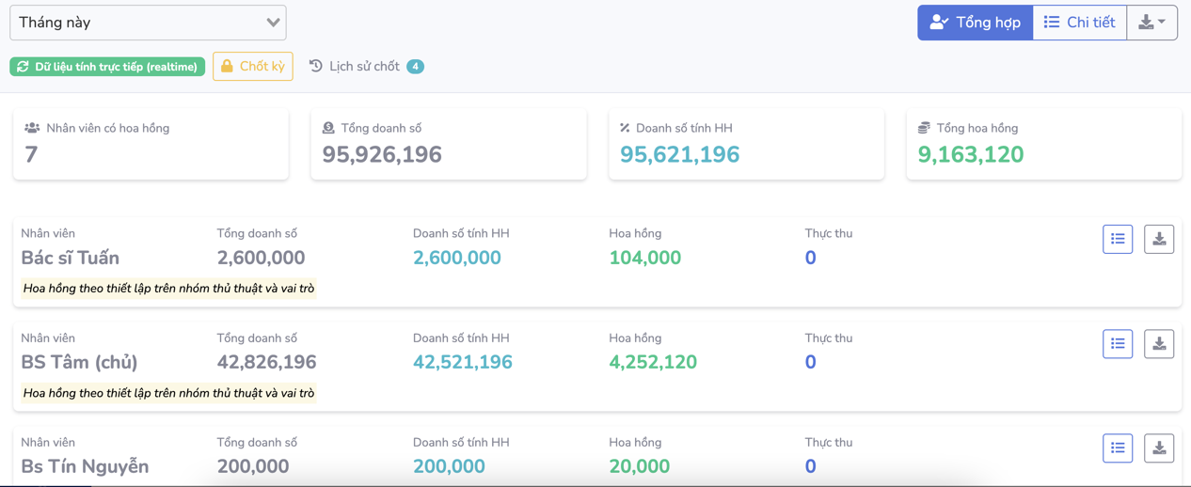The height and width of the screenshot is (487, 1191).
Task: Click the lock icon on Chốt kỳ
Action: (227, 67)
